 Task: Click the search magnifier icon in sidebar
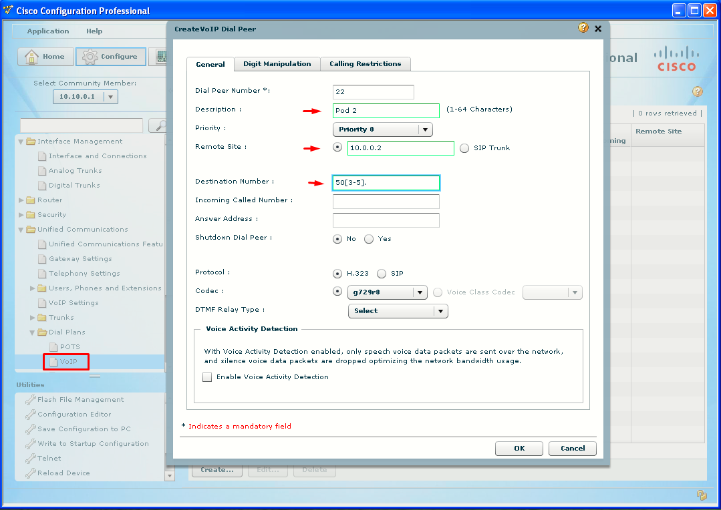click(x=160, y=125)
